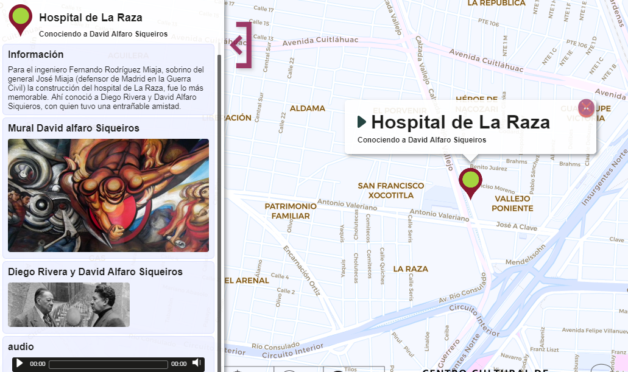This screenshot has height=372, width=628.
Task: Seek within the audio progress bar
Action: pyautogui.click(x=108, y=364)
